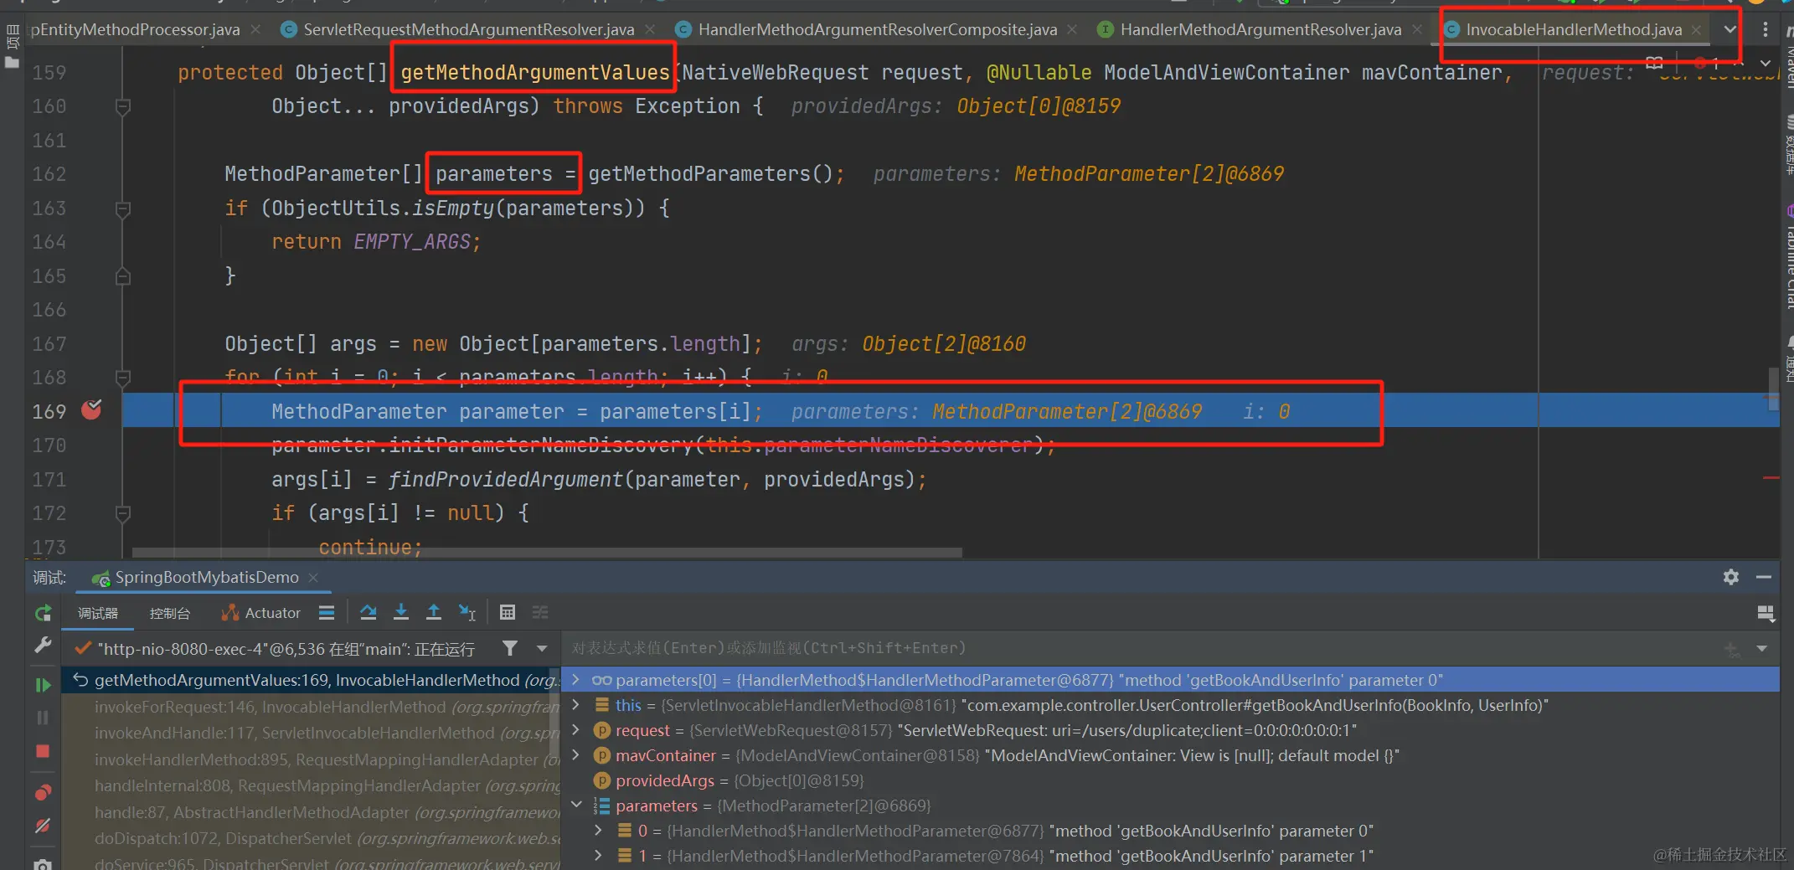Viewport: 1794px width, 870px height.
Task: Select frame invokeForRequest:146
Action: 310,707
